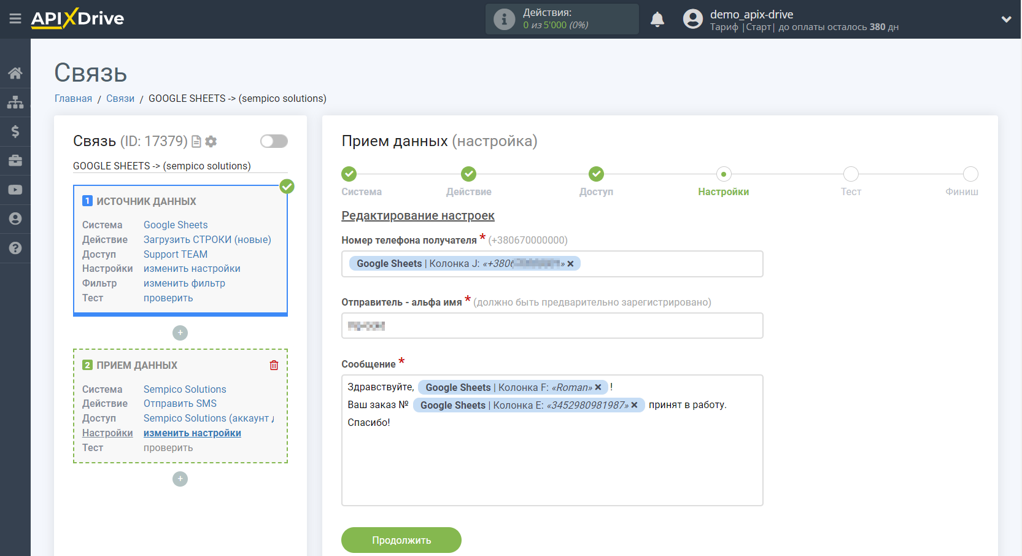
Task: Add a block below the data receiver
Action: coord(180,479)
